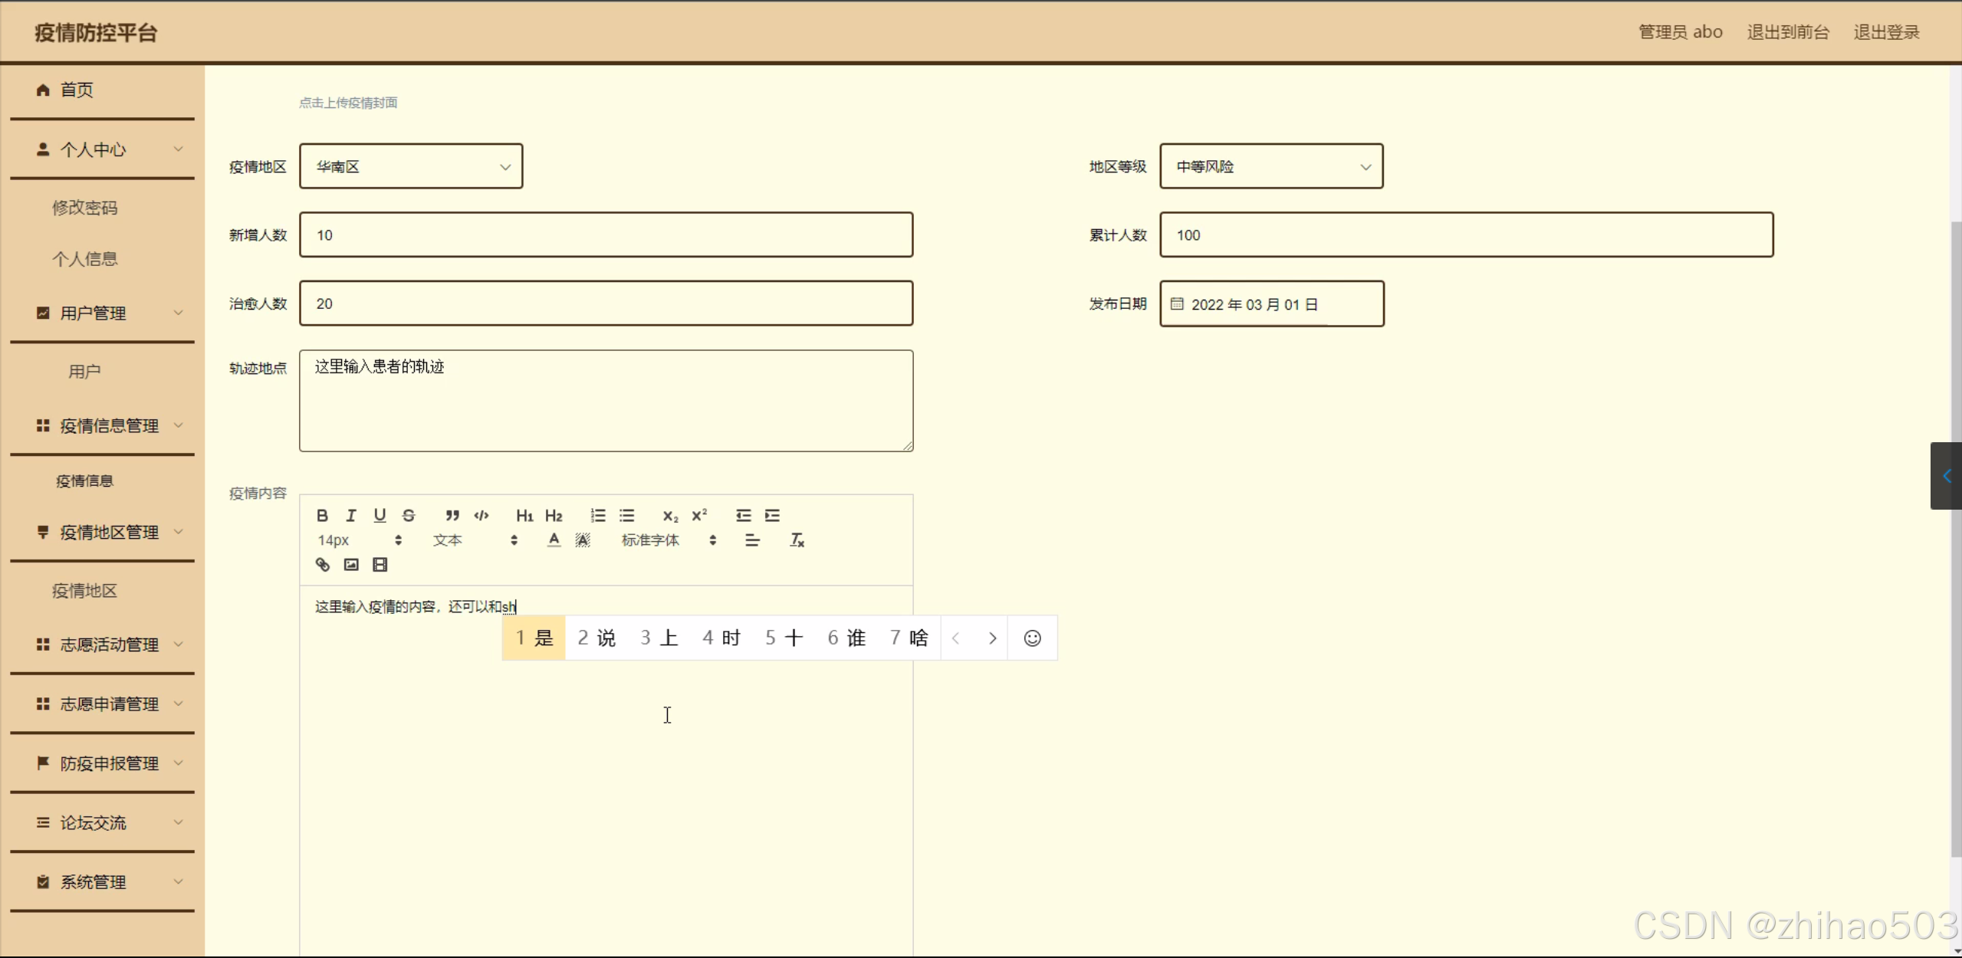Open the 地区等级 dropdown showing 中等风险
This screenshot has height=958, width=1962.
pos(1270,166)
